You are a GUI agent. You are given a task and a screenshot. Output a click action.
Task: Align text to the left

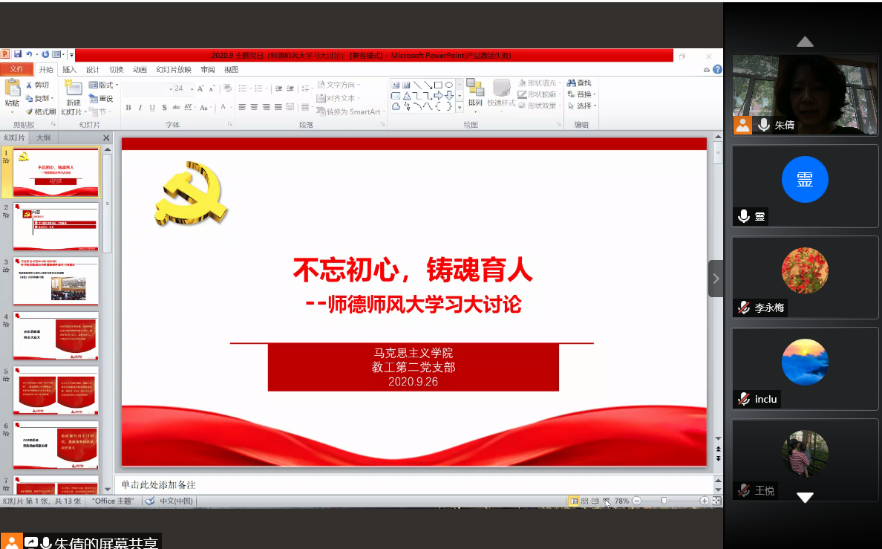click(x=242, y=107)
